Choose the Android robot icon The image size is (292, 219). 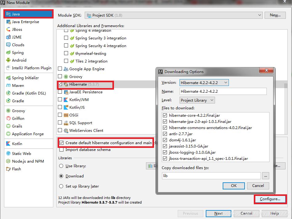coord(8,60)
